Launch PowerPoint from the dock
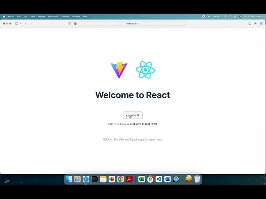 coord(112,179)
